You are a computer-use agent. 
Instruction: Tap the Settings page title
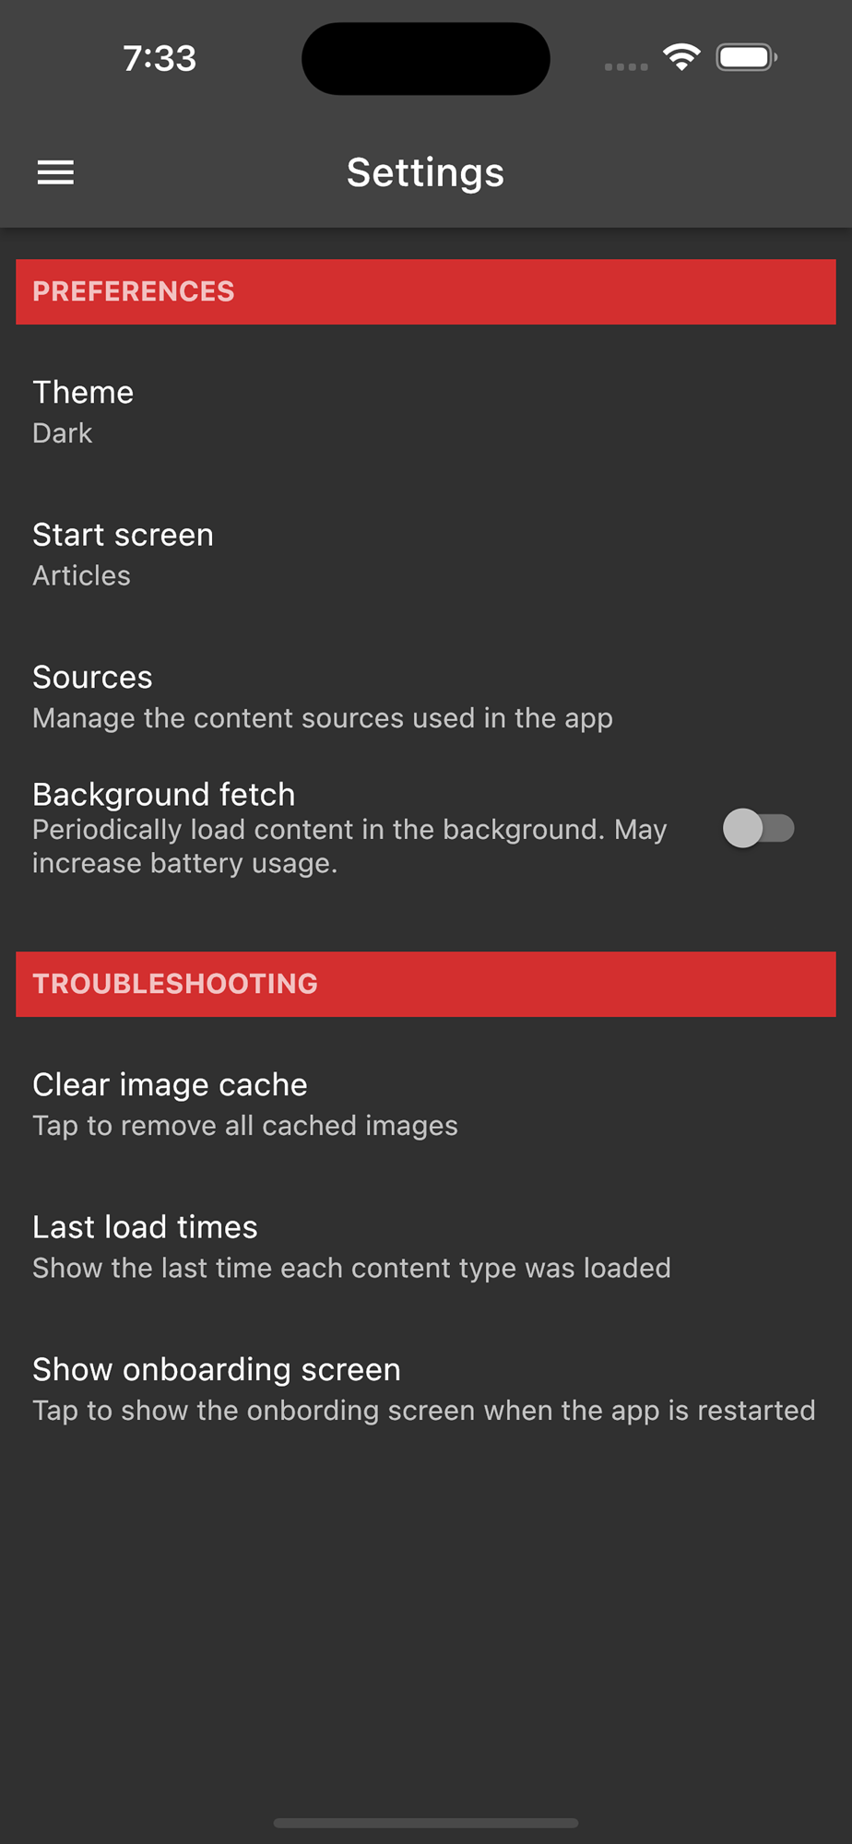point(425,172)
